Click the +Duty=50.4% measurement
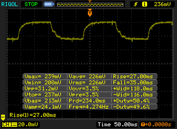The height and width of the screenshot is (129, 177). point(131,101)
